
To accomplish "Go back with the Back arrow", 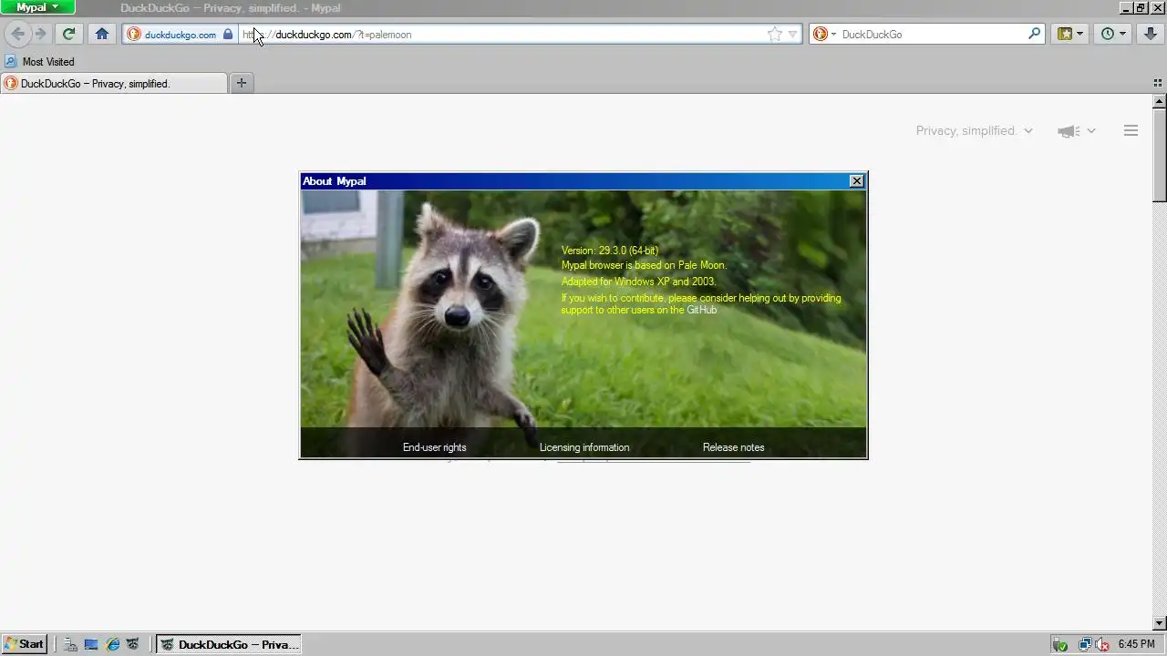I will (x=17, y=34).
